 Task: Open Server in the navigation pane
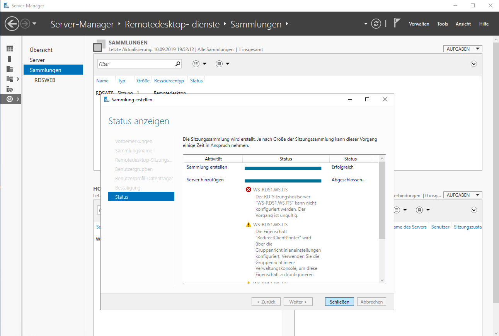pyautogui.click(x=37, y=60)
